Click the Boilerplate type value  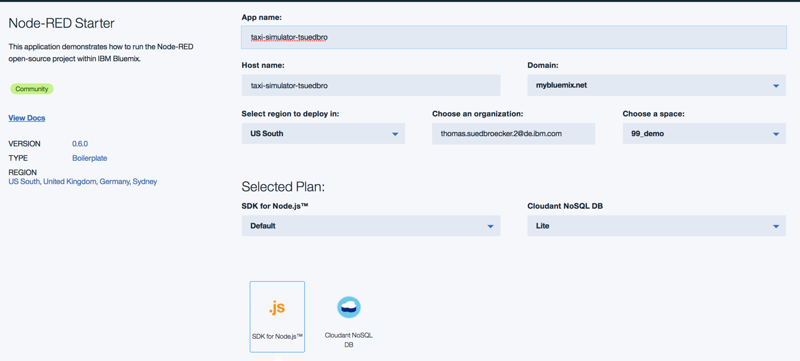coord(89,158)
